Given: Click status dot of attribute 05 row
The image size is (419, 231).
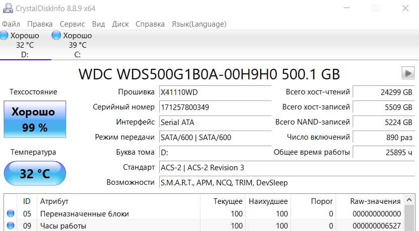Looking at the screenshot, I should click(11, 213).
